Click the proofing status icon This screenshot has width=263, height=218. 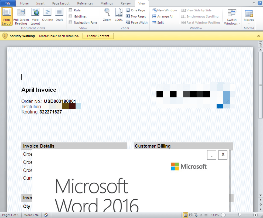[x=46, y=215]
